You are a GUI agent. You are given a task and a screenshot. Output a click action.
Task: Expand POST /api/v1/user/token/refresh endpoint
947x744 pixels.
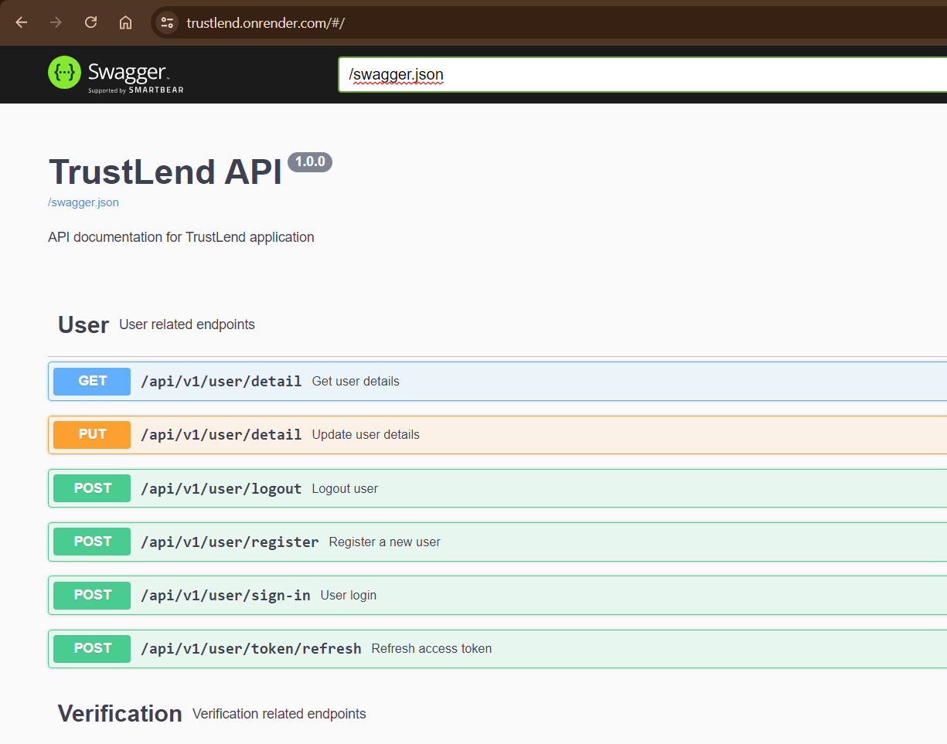pyautogui.click(x=497, y=648)
